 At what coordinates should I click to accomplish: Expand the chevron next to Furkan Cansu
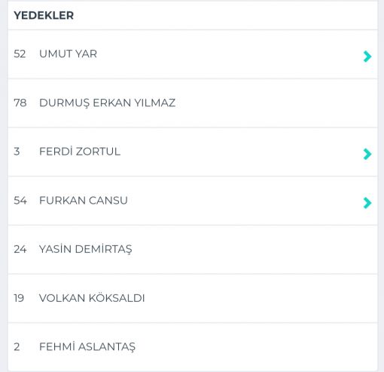(367, 203)
